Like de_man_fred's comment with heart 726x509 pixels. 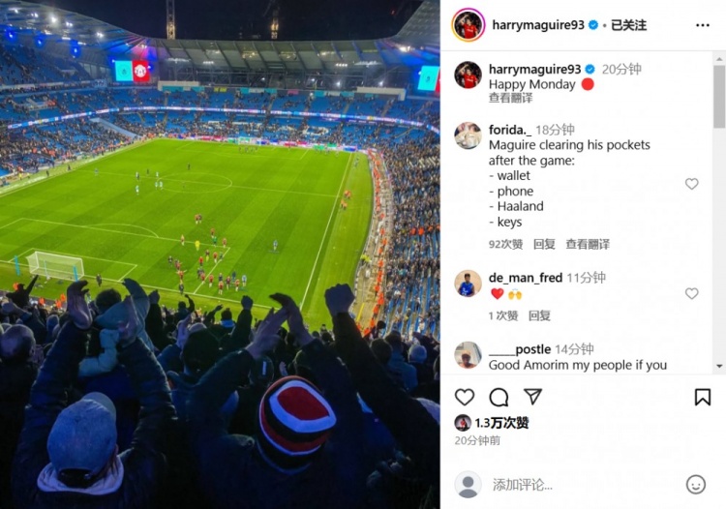[x=692, y=293]
